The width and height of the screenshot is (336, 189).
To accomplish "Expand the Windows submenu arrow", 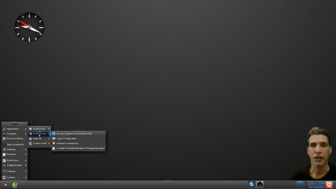I will [26, 154].
